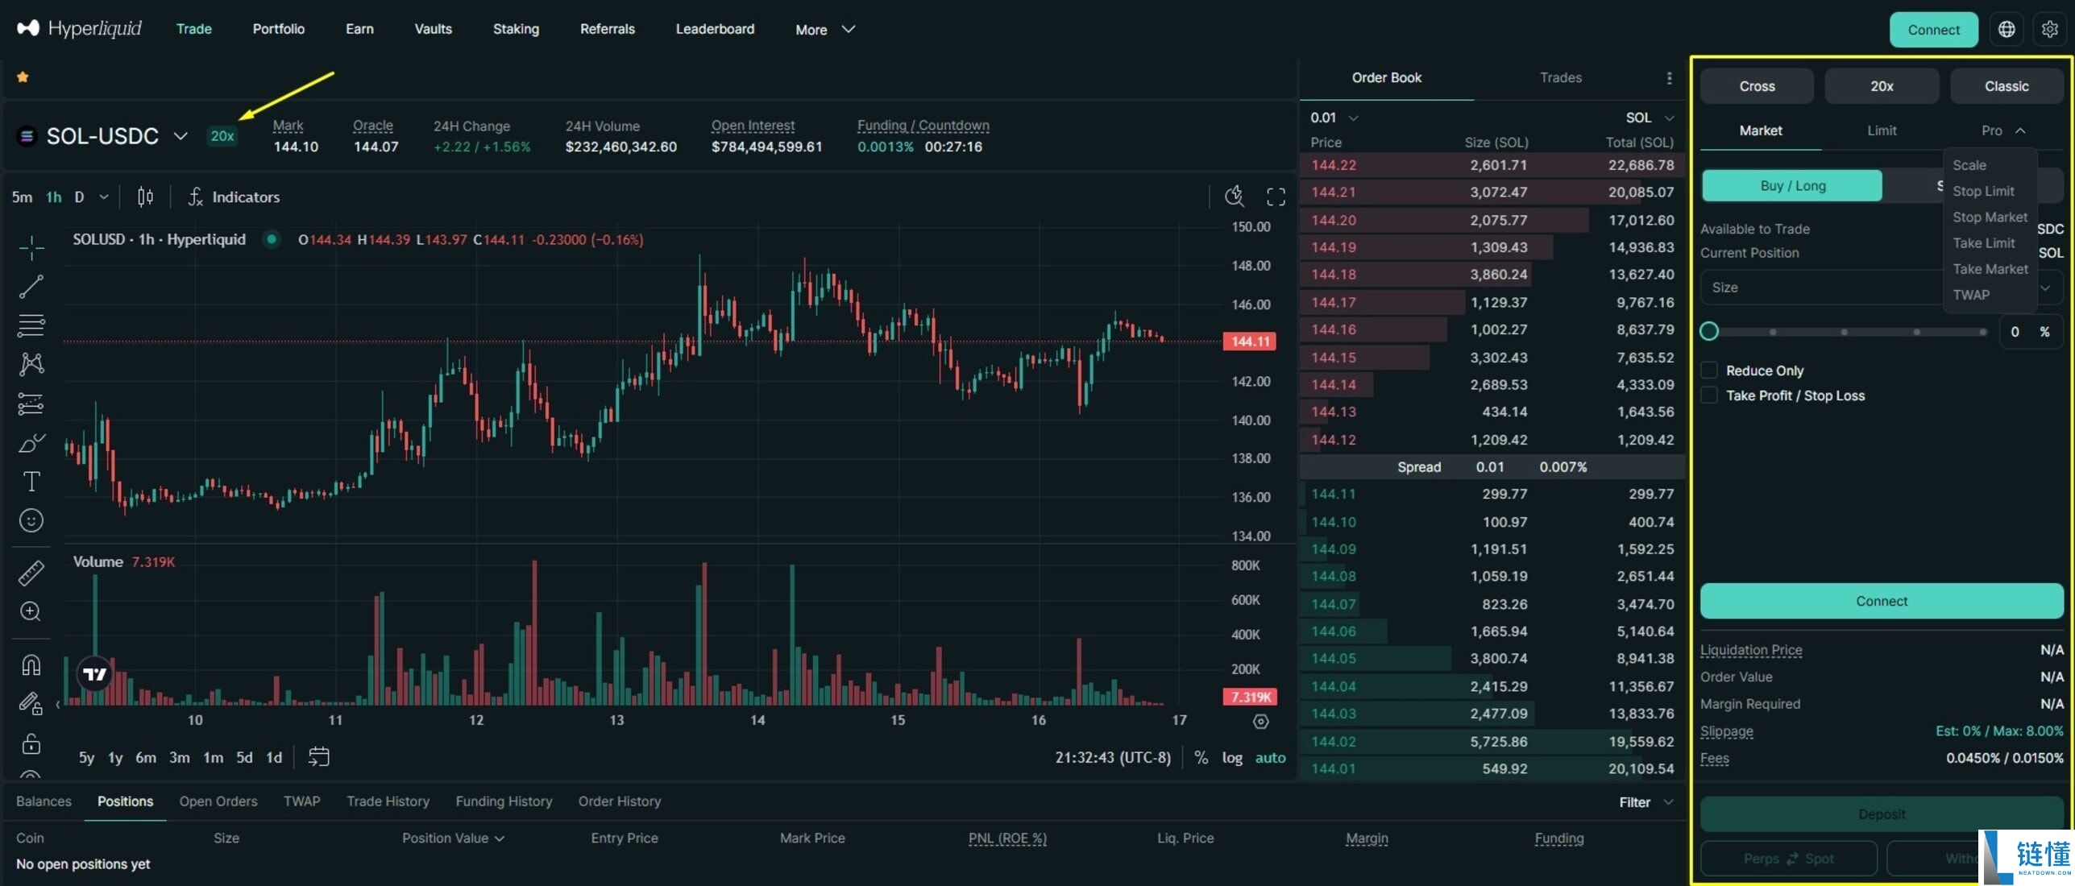Viewport: 2075px width, 886px height.
Task: Click the order size percentage slider handle
Action: pyautogui.click(x=1709, y=331)
